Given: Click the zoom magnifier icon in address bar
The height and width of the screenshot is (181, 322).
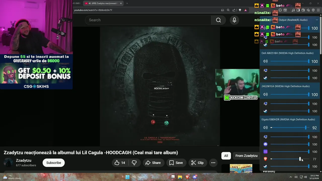Looking at the screenshot, I should (x=228, y=10).
